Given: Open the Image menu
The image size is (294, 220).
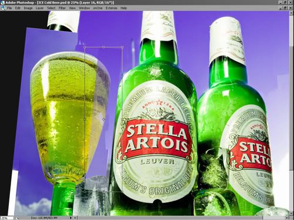Looking at the screenshot, I should 28,8.
